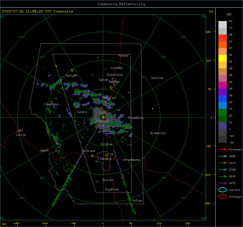Click the Stettler city label
The width and height of the screenshot is (243, 227).
click(x=157, y=78)
